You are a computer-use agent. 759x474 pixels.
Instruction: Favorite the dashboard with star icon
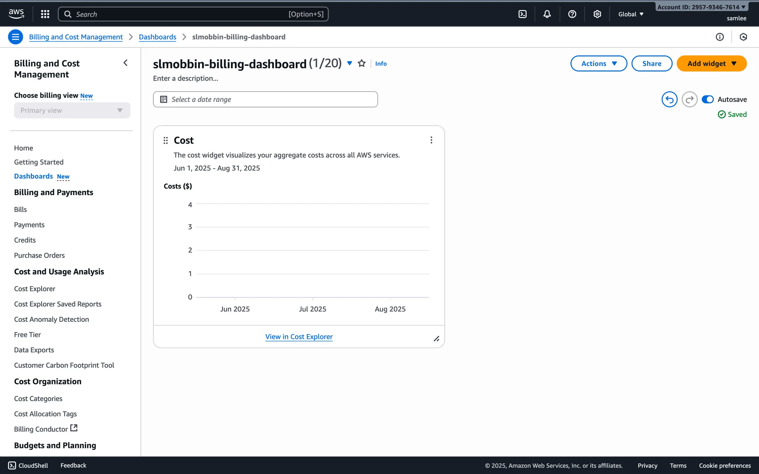coord(361,64)
